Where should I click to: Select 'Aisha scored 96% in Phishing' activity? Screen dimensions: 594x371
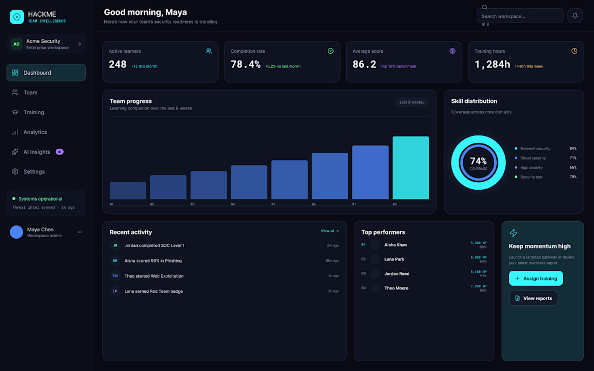(224, 260)
